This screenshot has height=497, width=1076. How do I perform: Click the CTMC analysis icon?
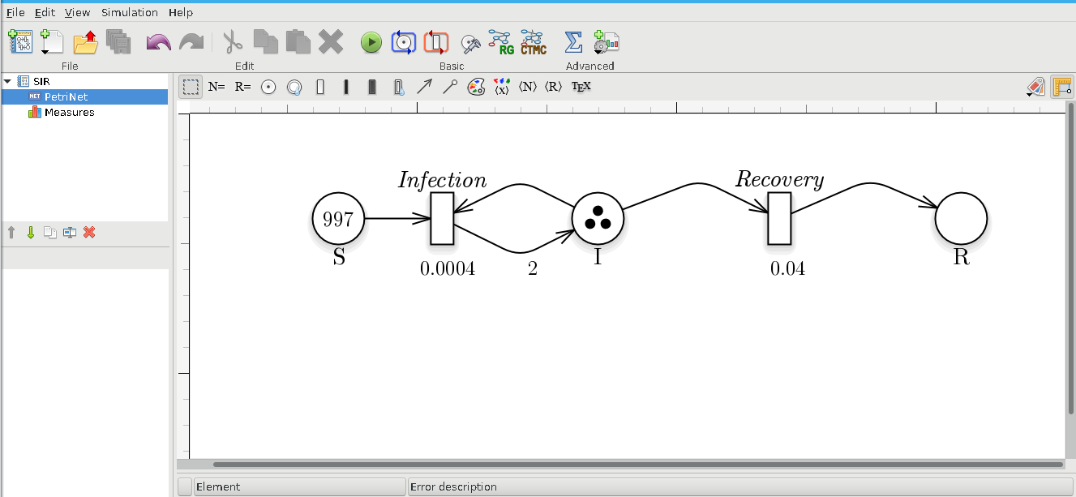(533, 42)
